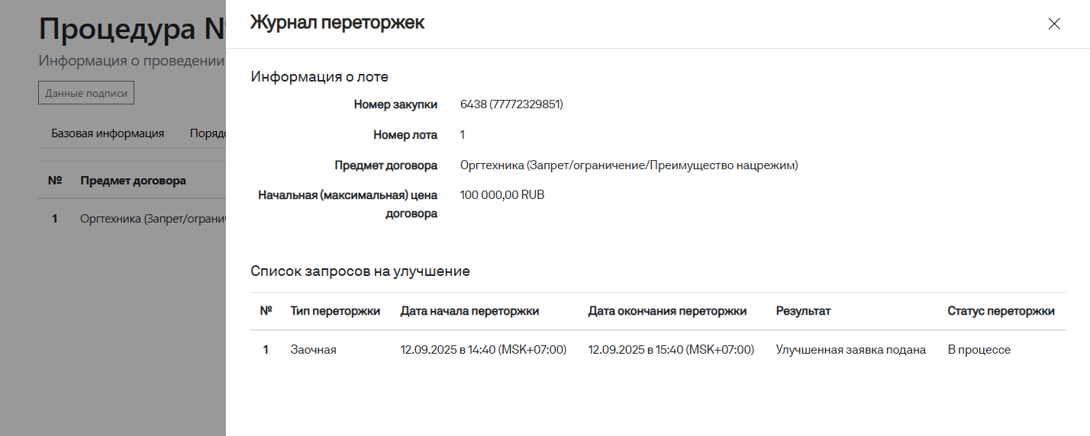Select the Оргтехника row in the background table
This screenshot has height=436, width=1090.
(153, 219)
